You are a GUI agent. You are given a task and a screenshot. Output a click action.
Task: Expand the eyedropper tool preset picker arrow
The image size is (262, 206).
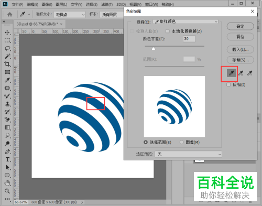29,15
